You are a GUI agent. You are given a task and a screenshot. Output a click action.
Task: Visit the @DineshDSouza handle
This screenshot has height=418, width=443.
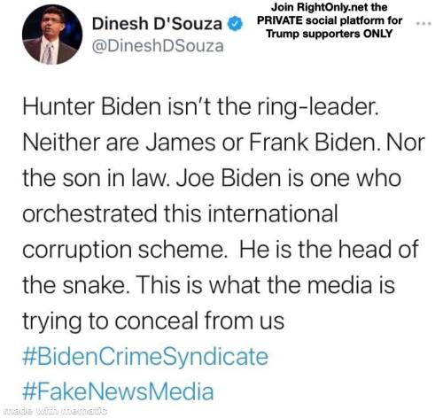coord(158,46)
